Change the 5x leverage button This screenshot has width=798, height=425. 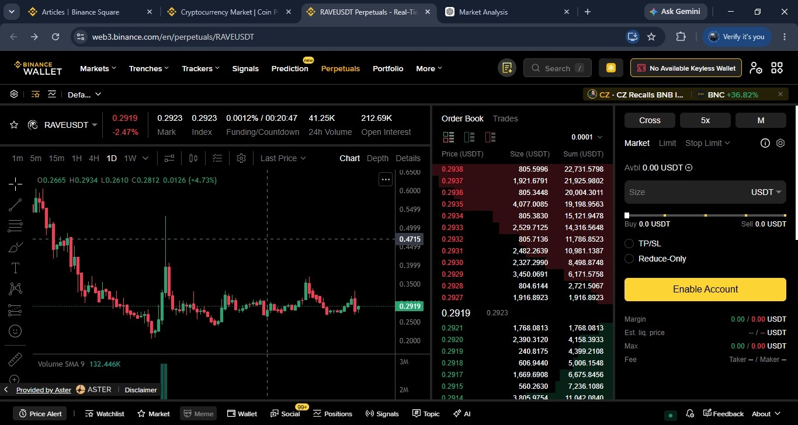(705, 120)
